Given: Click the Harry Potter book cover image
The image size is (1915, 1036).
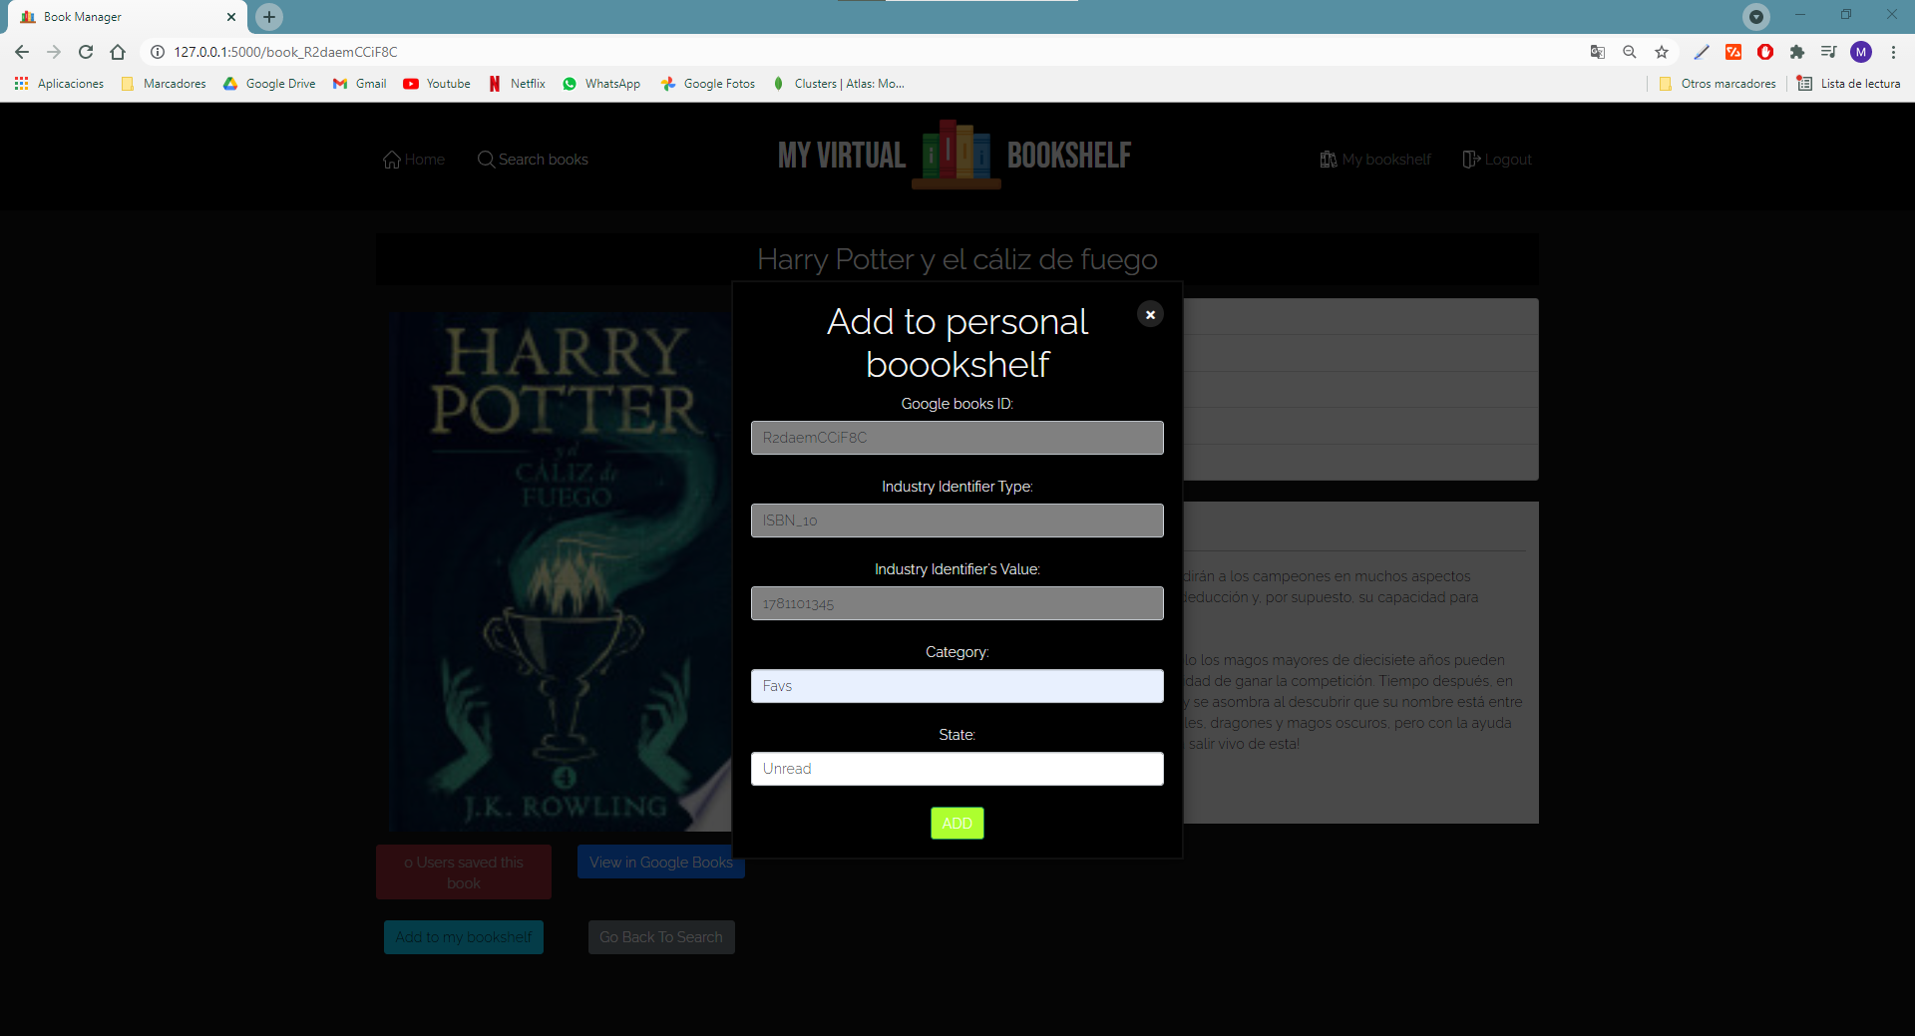Looking at the screenshot, I should click(561, 571).
